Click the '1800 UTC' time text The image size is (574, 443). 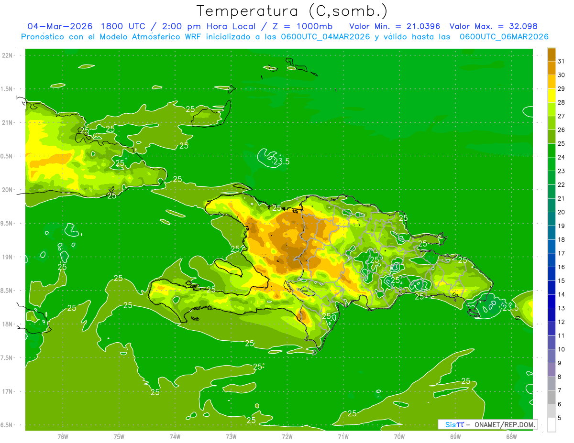(123, 26)
